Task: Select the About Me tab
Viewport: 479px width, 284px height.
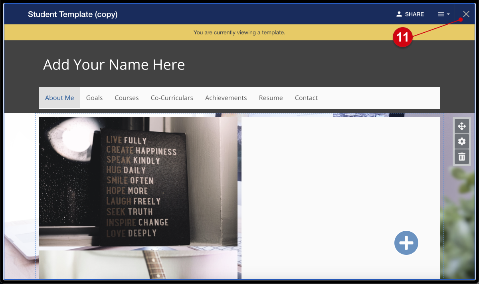Action: point(59,98)
